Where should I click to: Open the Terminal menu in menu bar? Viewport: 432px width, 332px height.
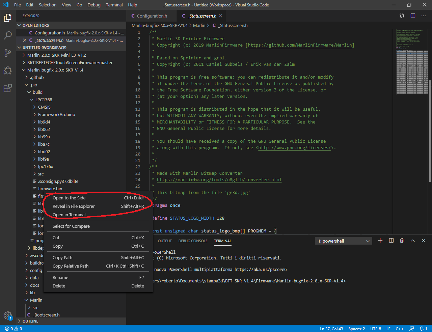pos(114,5)
